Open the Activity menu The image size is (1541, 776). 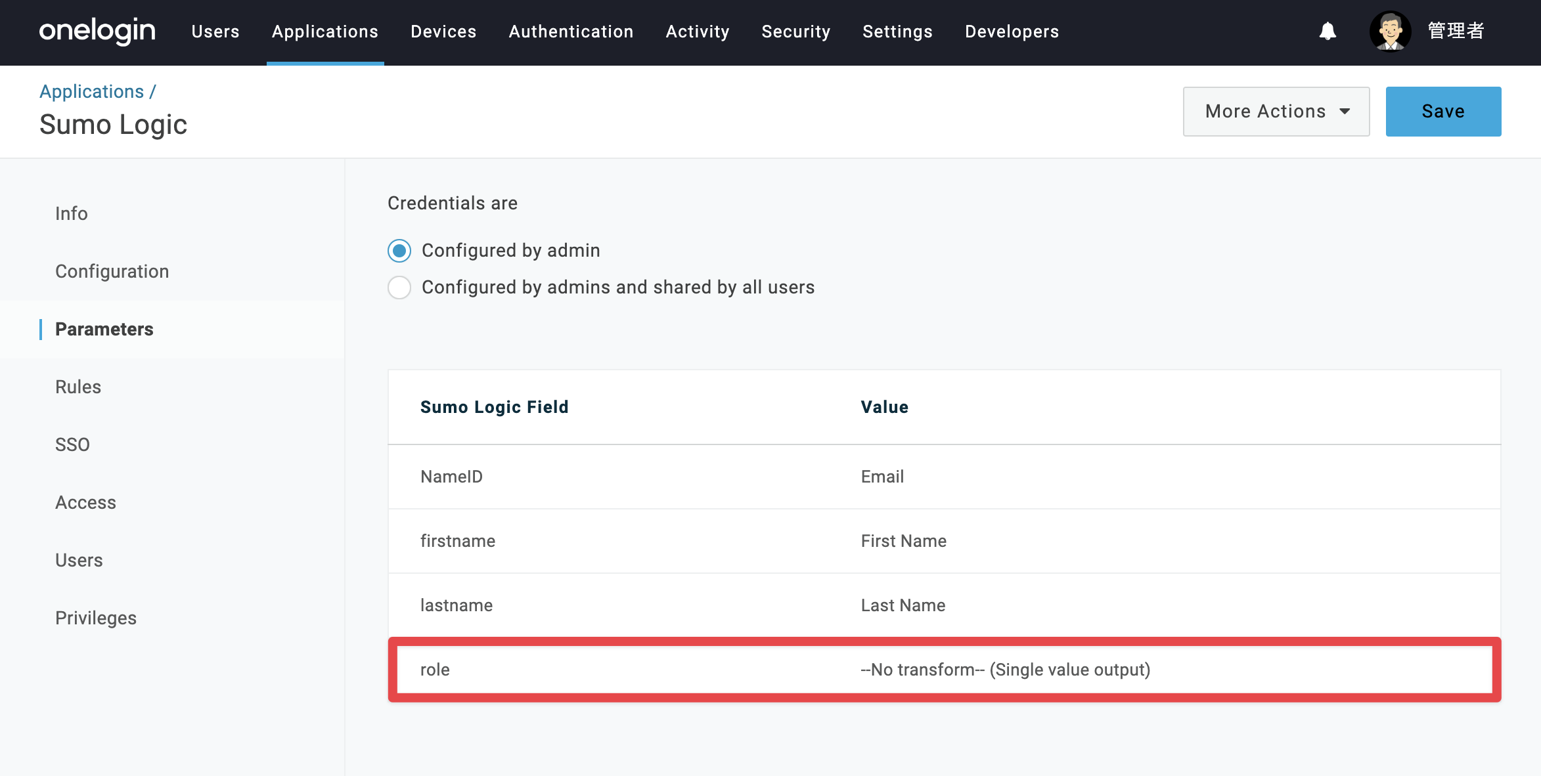(x=698, y=32)
